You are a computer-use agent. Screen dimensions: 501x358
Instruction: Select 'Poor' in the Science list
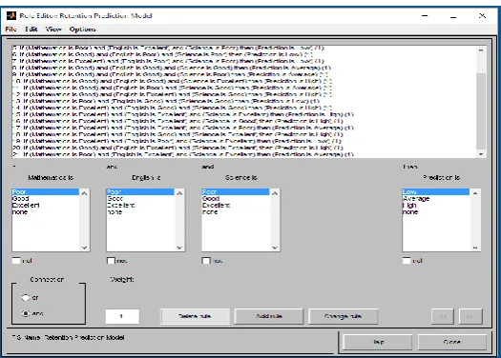pos(236,192)
